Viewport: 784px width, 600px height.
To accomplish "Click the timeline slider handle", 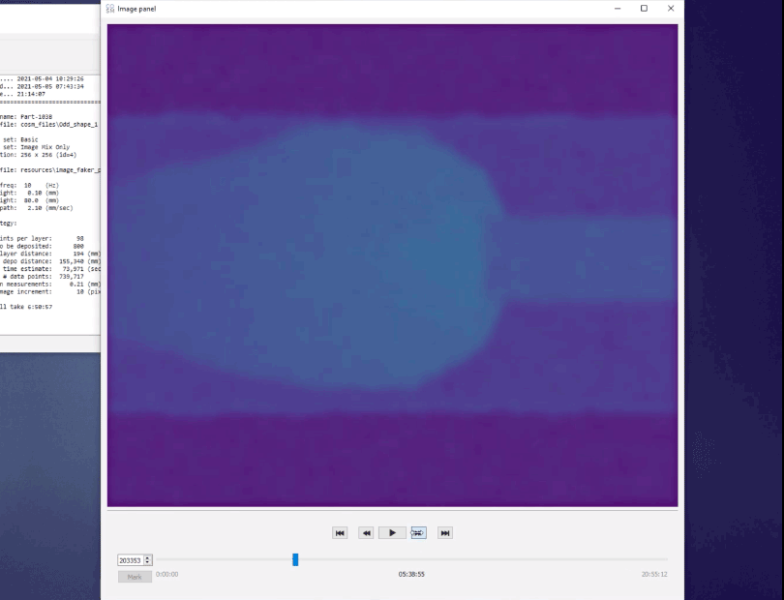I will coord(294,559).
